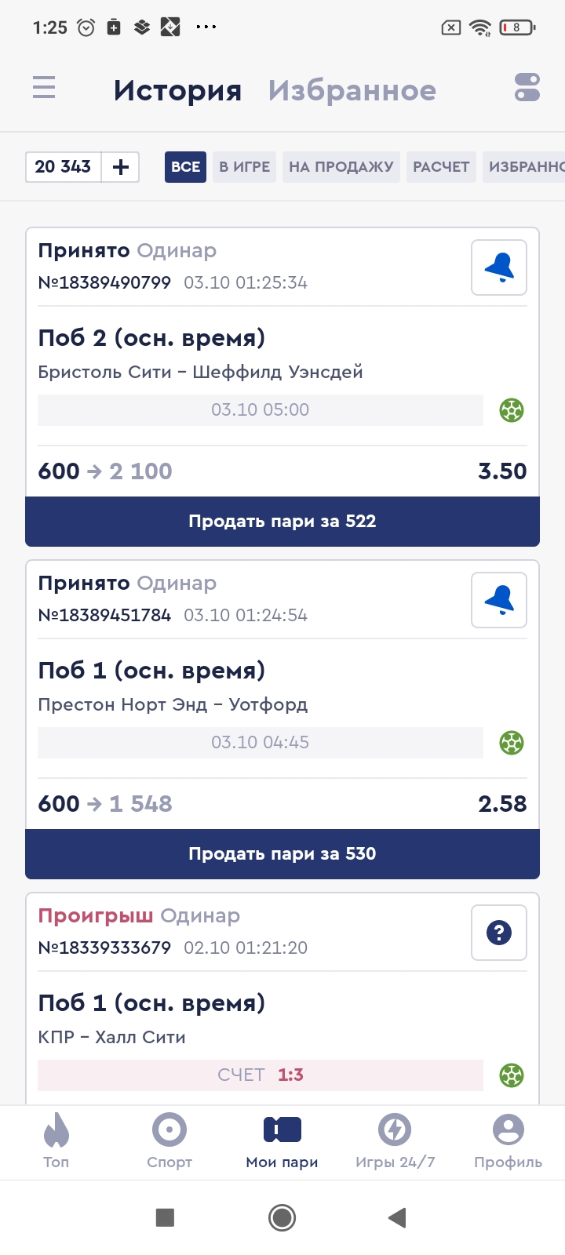This screenshot has height=1255, width=565.
Task: Open the Профиль page
Action: (x=508, y=1141)
